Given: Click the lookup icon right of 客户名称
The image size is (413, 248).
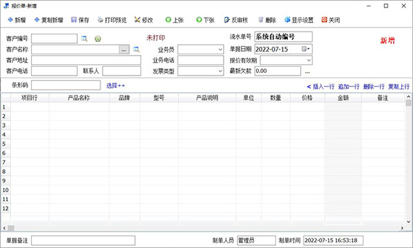Looking at the screenshot, I should point(136,49).
